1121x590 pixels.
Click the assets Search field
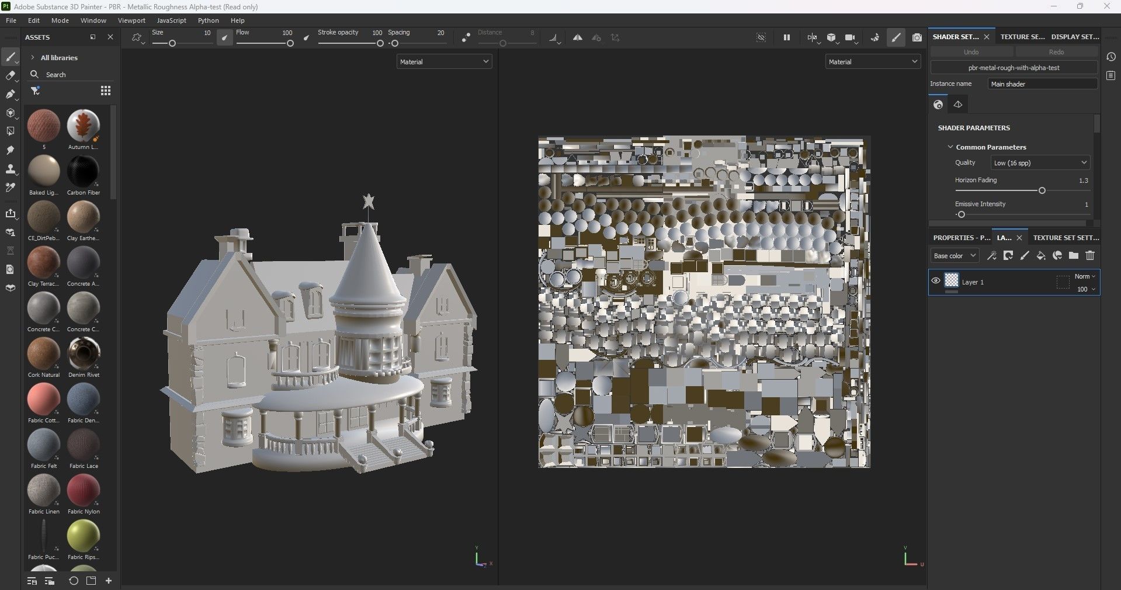point(70,75)
